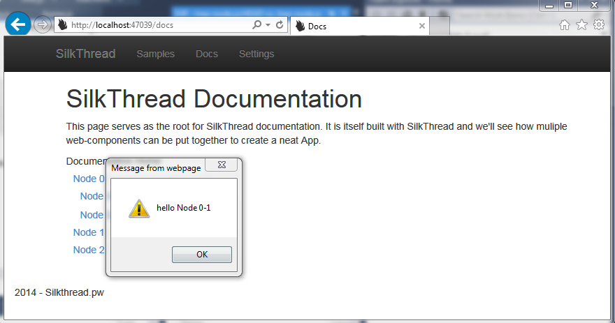
Task: Refresh the page with the reload icon
Action: (x=280, y=25)
